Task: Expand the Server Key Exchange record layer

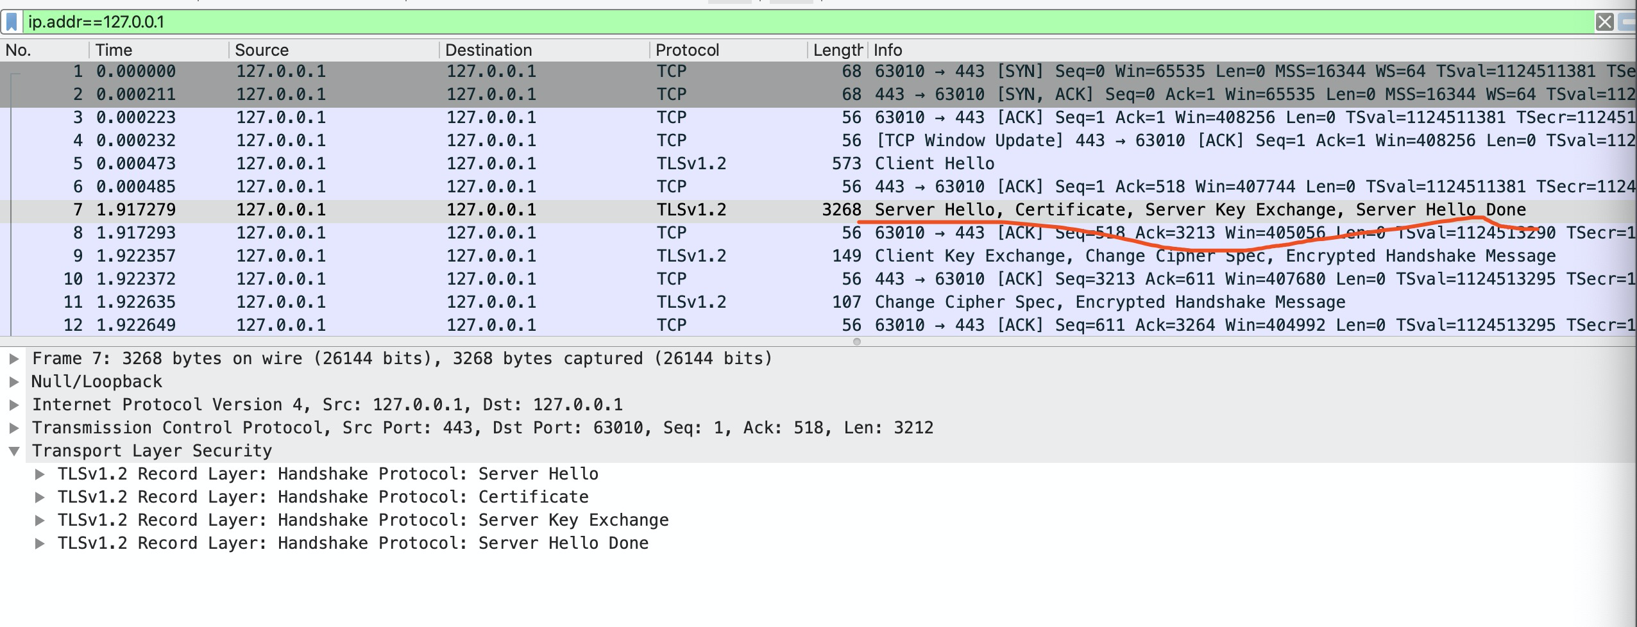Action: coord(40,519)
